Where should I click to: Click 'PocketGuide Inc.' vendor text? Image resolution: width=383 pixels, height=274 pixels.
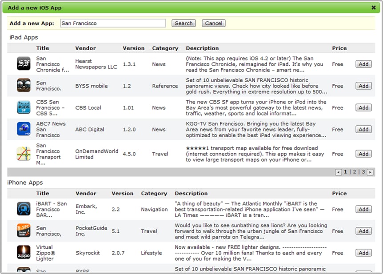pyautogui.click(x=92, y=231)
